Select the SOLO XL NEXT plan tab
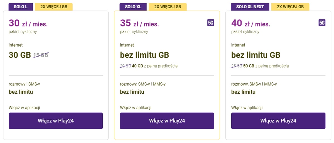This screenshot has width=334, height=143. (x=250, y=7)
